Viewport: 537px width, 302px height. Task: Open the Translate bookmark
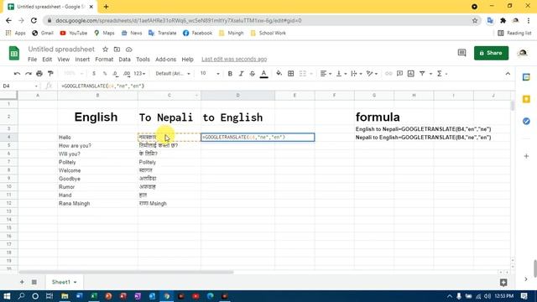click(162, 34)
